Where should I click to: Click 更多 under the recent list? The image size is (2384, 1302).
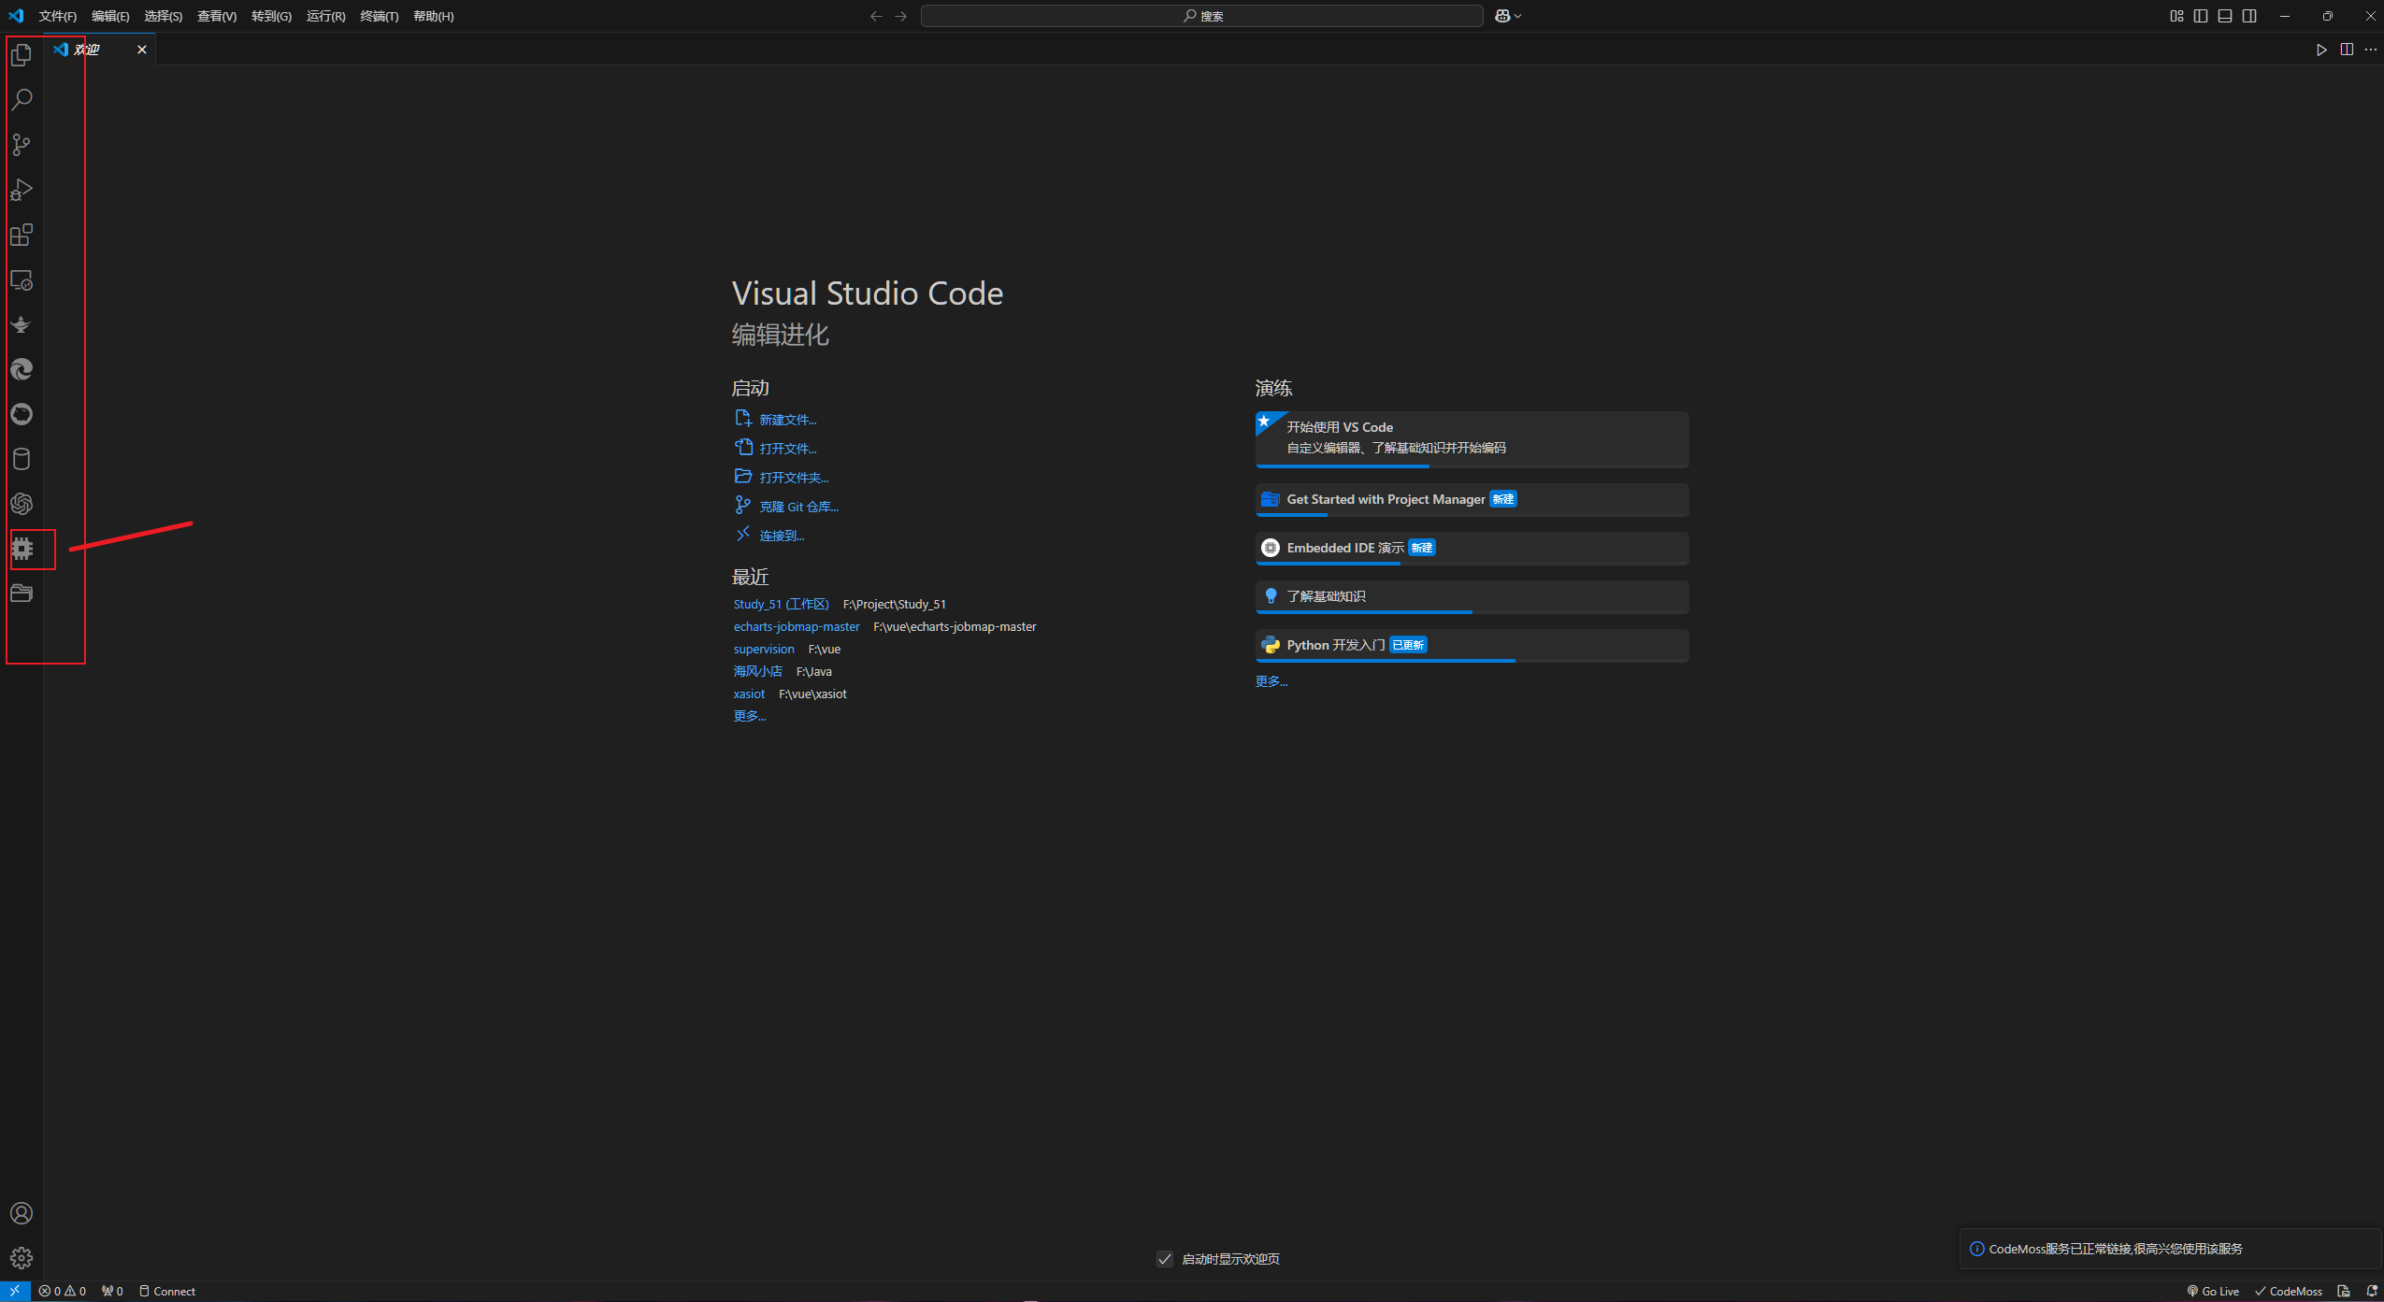(749, 717)
